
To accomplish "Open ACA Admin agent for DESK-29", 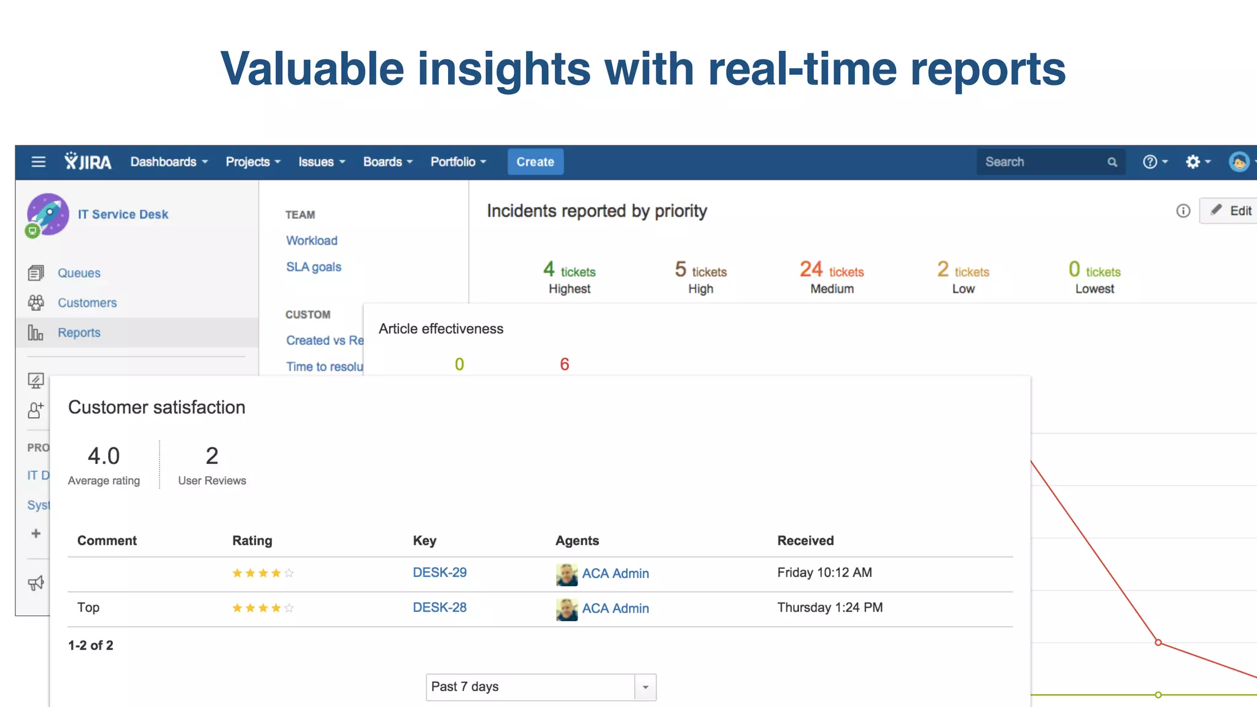I will coord(616,573).
